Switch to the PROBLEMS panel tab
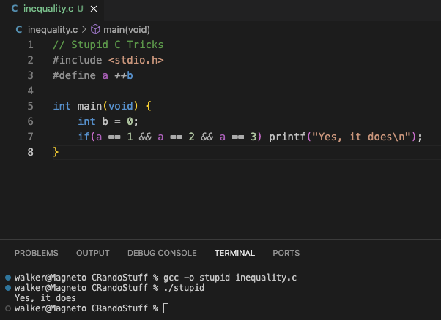This screenshot has height=320, width=441. (x=37, y=253)
